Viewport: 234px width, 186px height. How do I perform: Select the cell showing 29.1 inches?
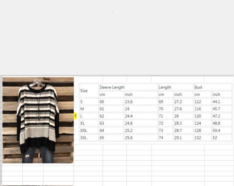(178, 138)
